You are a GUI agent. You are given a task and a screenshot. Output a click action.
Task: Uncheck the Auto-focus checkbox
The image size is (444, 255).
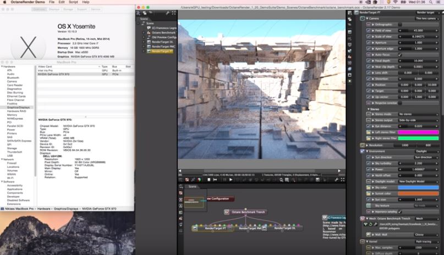click(400, 55)
